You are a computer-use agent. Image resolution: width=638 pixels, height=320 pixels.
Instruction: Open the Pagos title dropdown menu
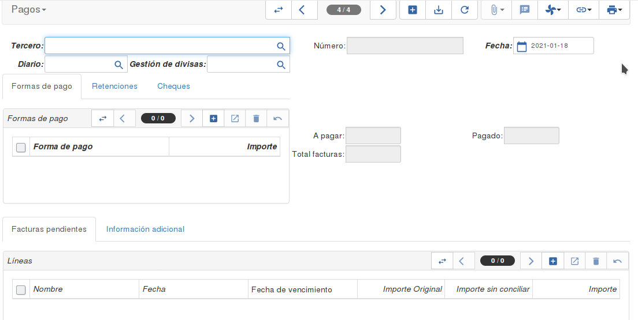coord(28,9)
